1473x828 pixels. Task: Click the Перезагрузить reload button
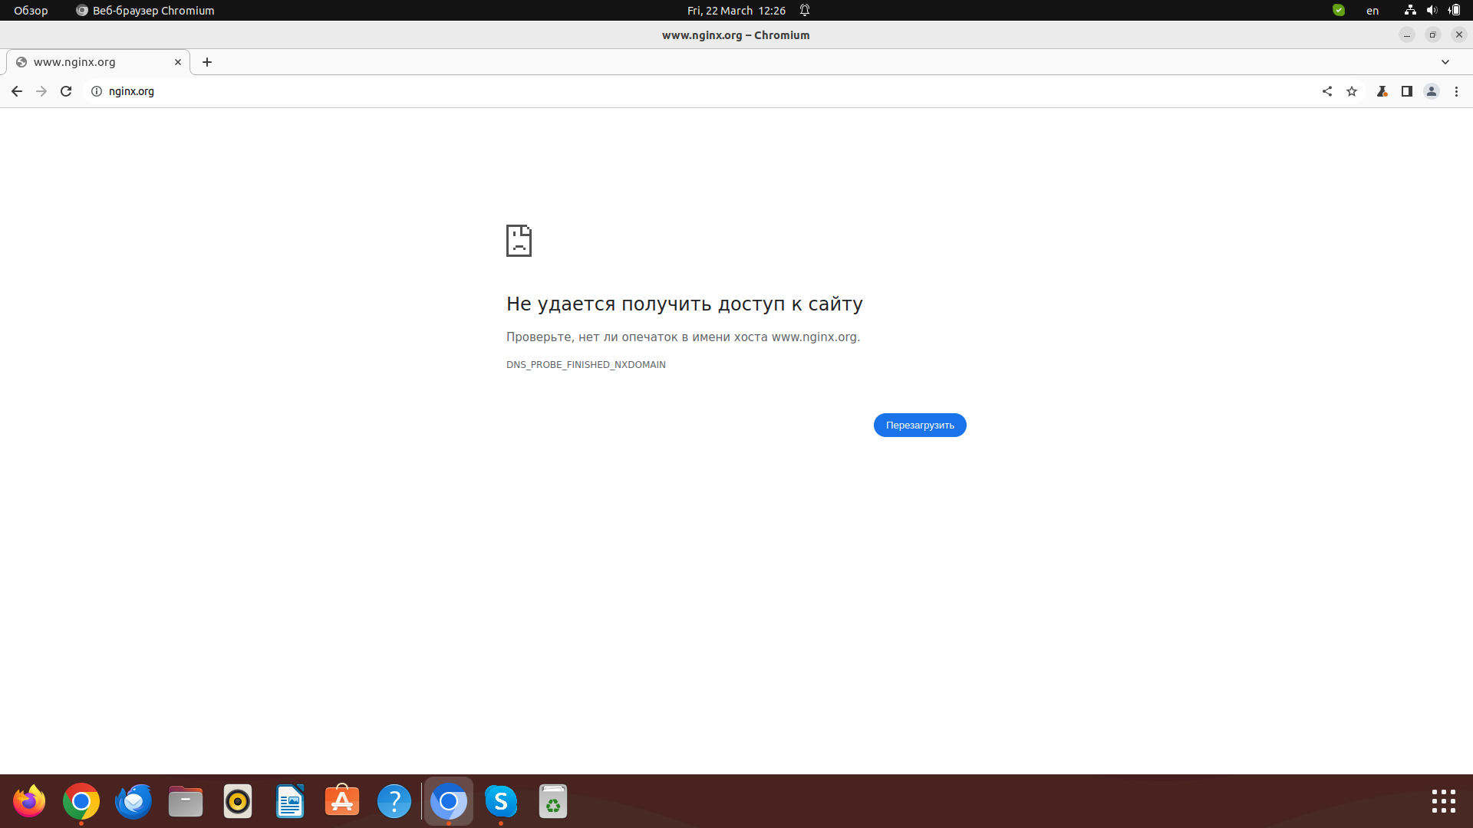(920, 426)
